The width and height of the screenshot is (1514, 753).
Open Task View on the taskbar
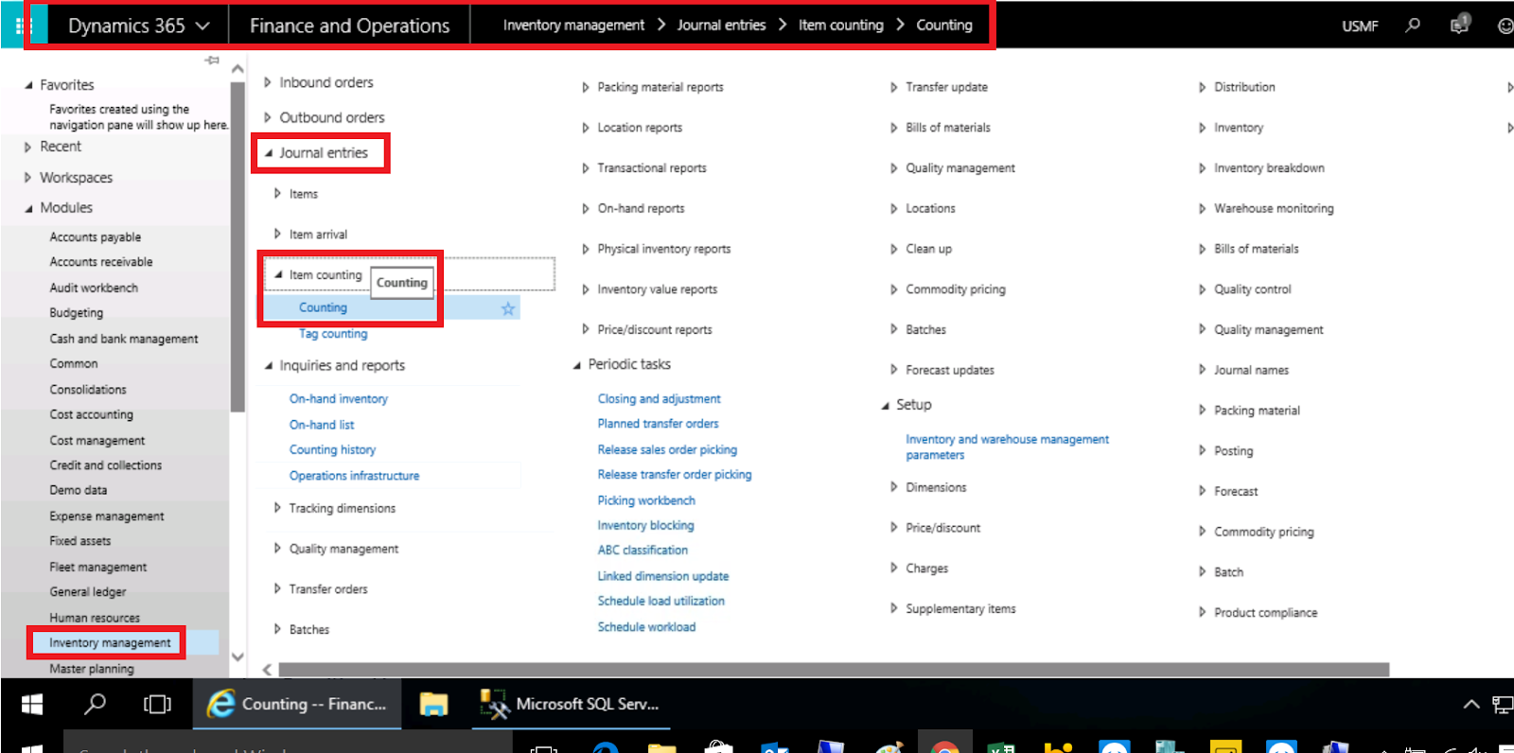pos(157,704)
